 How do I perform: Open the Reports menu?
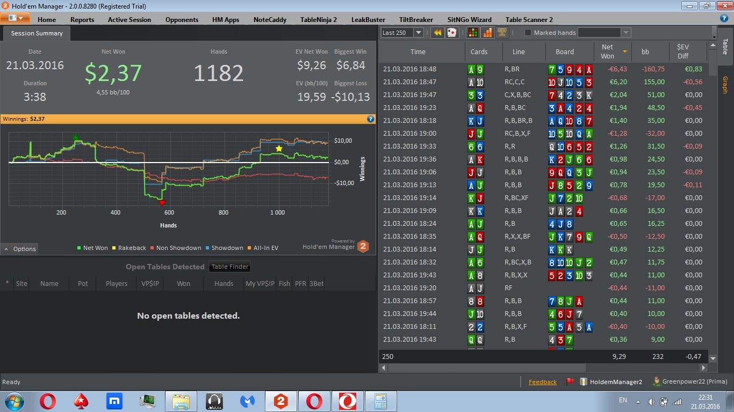click(82, 20)
